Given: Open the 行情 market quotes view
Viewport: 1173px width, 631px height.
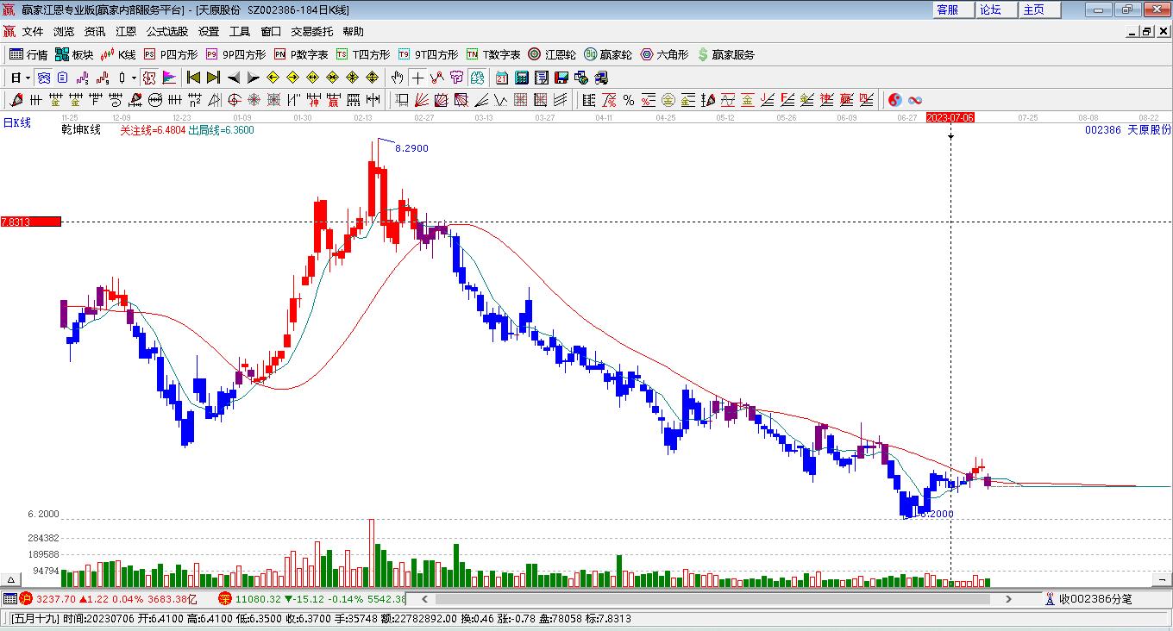Looking at the screenshot, I should pyautogui.click(x=28, y=54).
